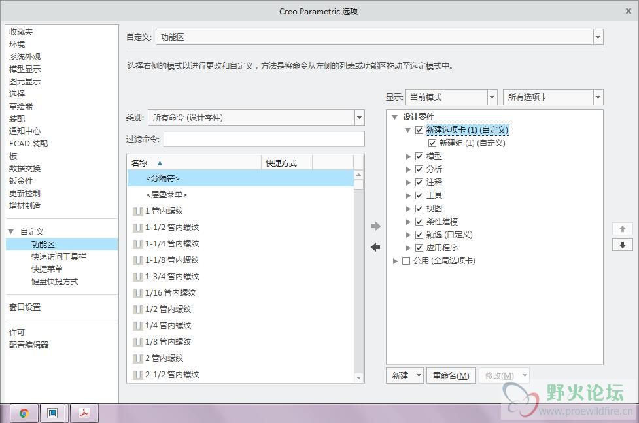Click the icon for 1 管内螺纹
This screenshot has width=639, height=423.
coord(138,212)
